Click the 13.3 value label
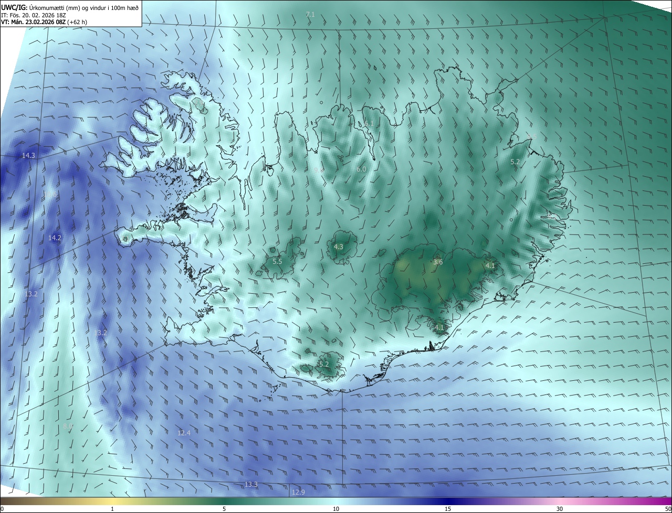 coord(251,484)
